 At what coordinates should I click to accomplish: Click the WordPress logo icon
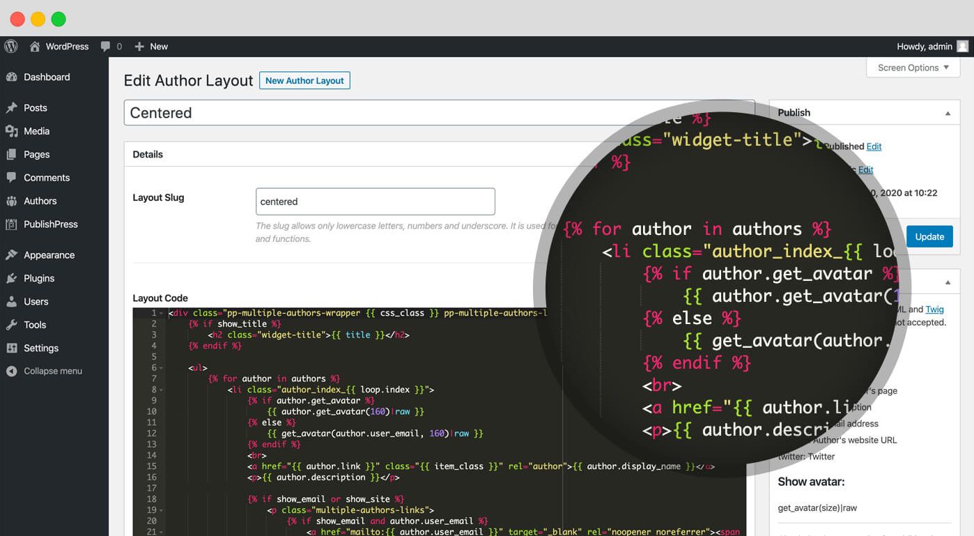tap(11, 47)
